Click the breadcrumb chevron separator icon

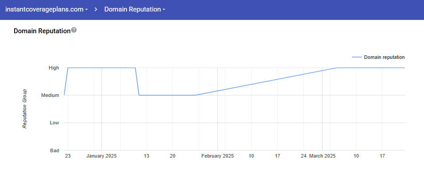pyautogui.click(x=96, y=9)
